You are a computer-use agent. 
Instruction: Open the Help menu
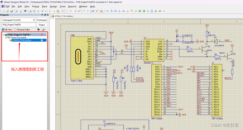92,6
